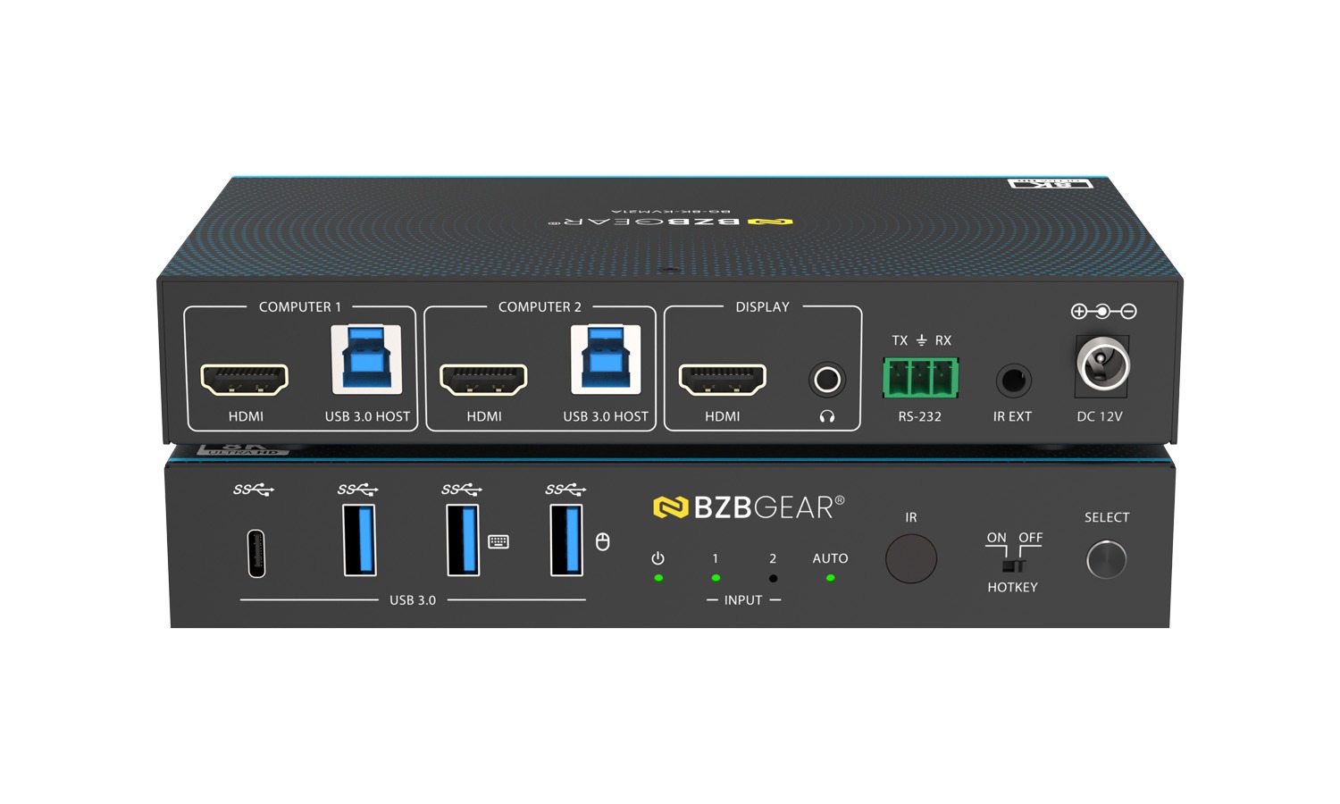Click the Computer 1 USB 3.0 HOST port
The height and width of the screenshot is (804, 1340).
pos(366,359)
